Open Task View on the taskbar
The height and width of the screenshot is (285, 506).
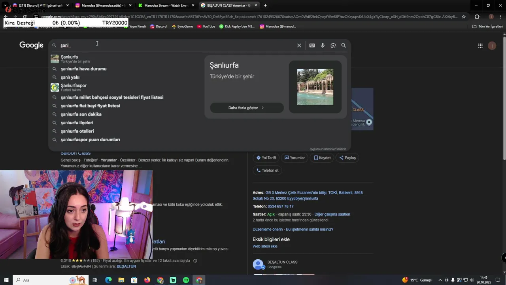[x=95, y=280]
